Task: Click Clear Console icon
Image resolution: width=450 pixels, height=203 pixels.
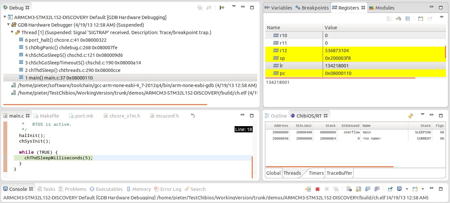Action: point(349,189)
